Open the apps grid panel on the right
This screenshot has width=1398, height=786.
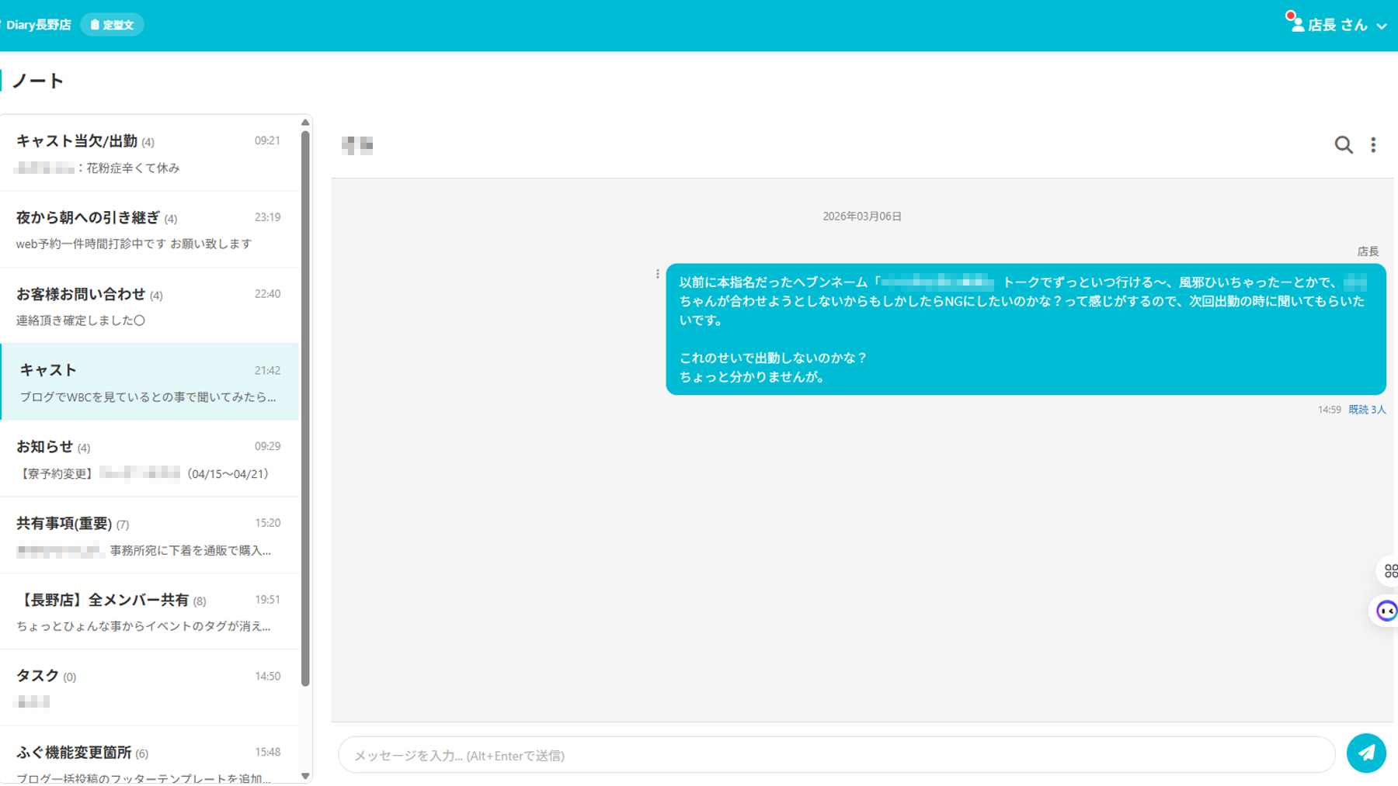pyautogui.click(x=1390, y=571)
